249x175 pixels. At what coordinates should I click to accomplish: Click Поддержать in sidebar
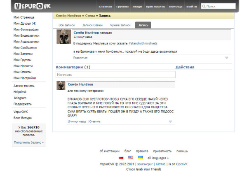23,104
